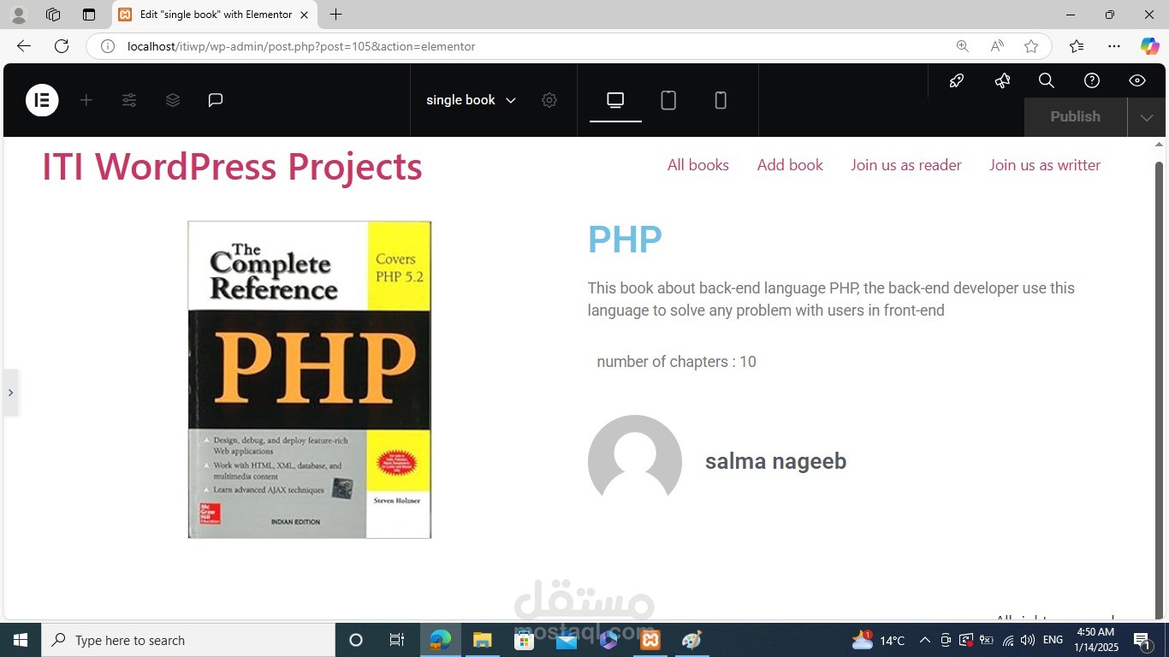Expand save options arrow beside Publish
This screenshot has width=1169, height=657.
click(1147, 117)
